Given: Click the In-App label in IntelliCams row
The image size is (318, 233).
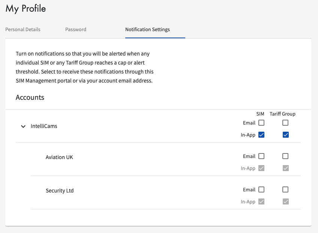Looking at the screenshot, I should [x=248, y=135].
